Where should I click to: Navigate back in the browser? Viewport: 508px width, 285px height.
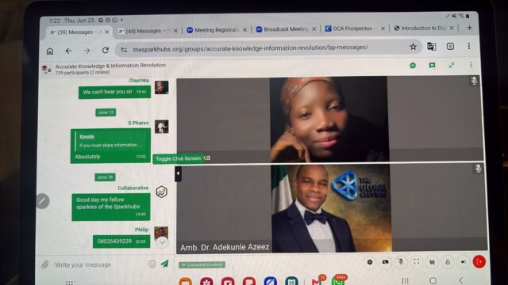[x=68, y=51]
